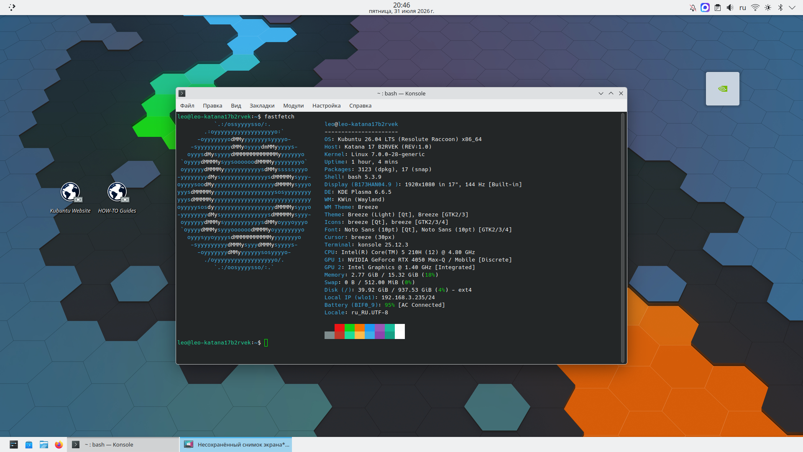The height and width of the screenshot is (452, 803).
Task: Click the 'DE: KDE Plasma 6.6.5' line
Action: [358, 192]
